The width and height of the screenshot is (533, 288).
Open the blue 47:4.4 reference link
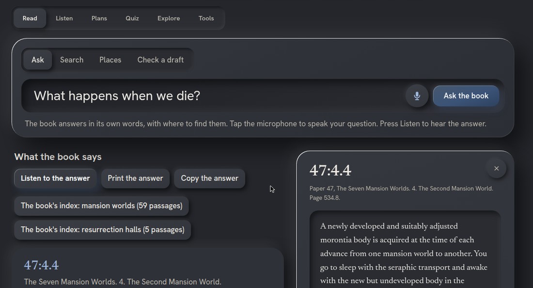point(41,265)
